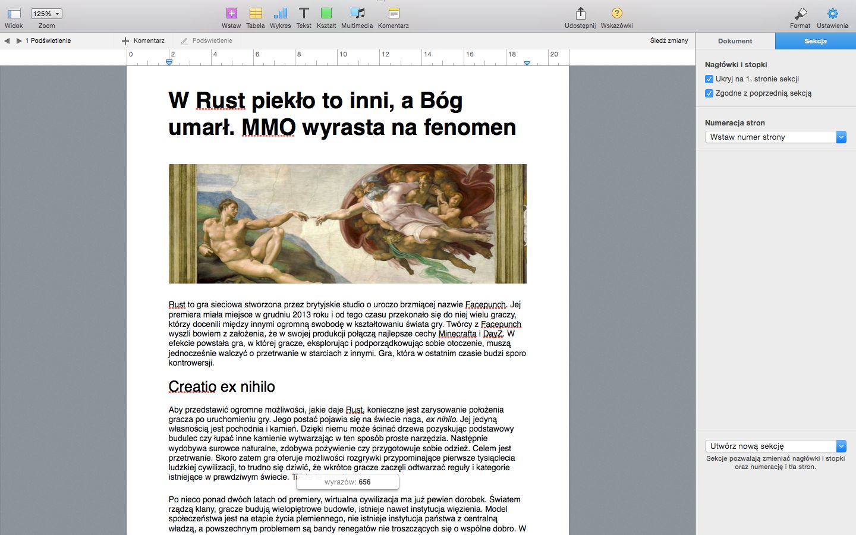This screenshot has width=856, height=535.
Task: Click the document title heading
Action: 342,114
